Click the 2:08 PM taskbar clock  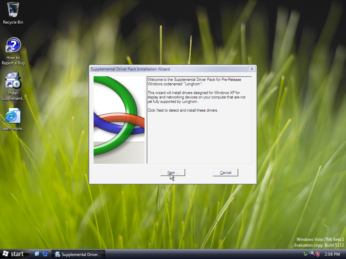pos(332,254)
